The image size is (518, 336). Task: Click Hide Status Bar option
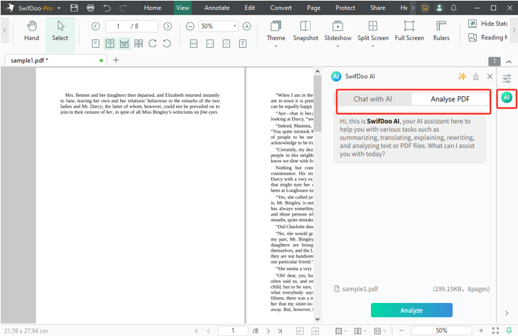(488, 24)
